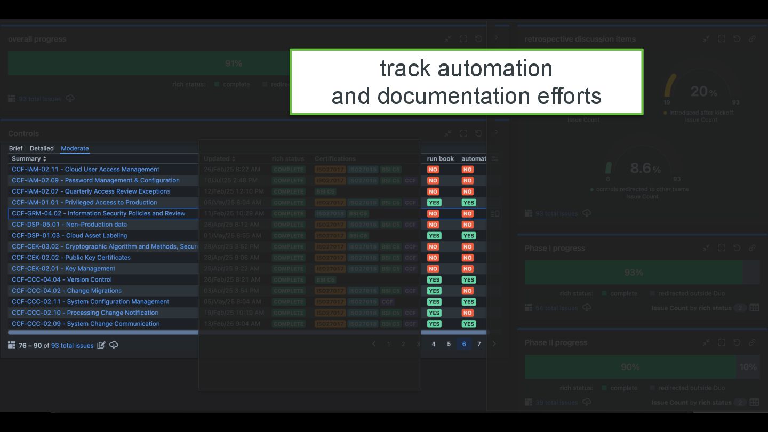Download overall progress issues via cloud icon

pos(70,99)
